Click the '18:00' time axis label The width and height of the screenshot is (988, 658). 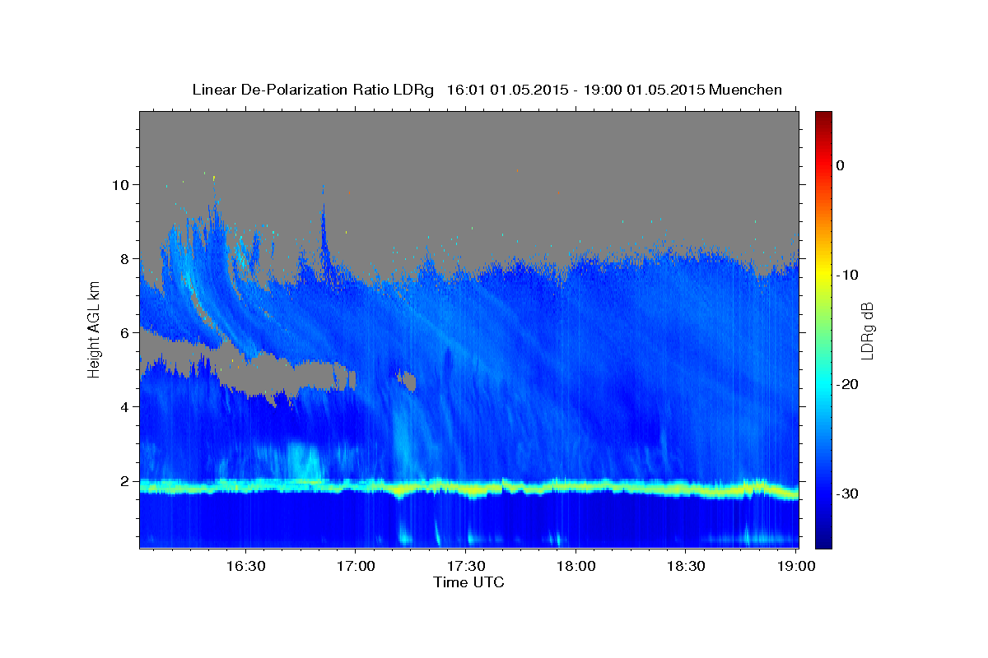tap(576, 567)
